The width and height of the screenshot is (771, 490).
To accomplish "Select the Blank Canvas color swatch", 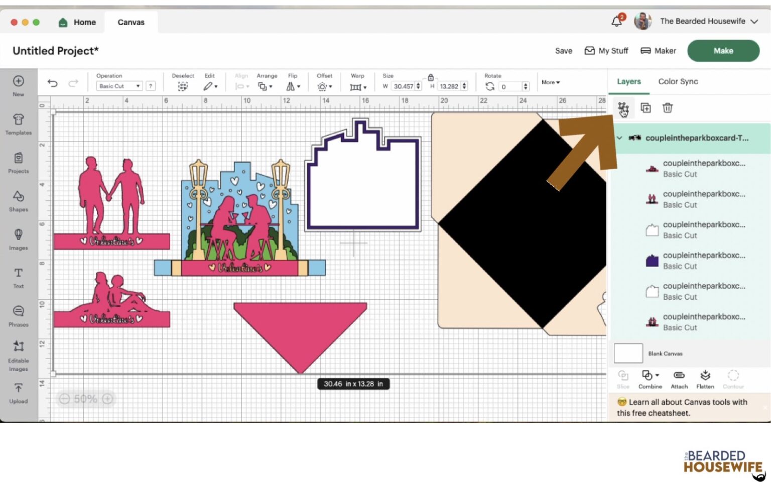I will pos(628,353).
